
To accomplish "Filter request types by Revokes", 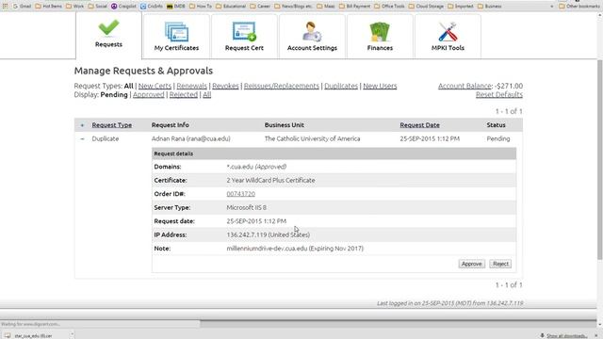I will tap(225, 86).
